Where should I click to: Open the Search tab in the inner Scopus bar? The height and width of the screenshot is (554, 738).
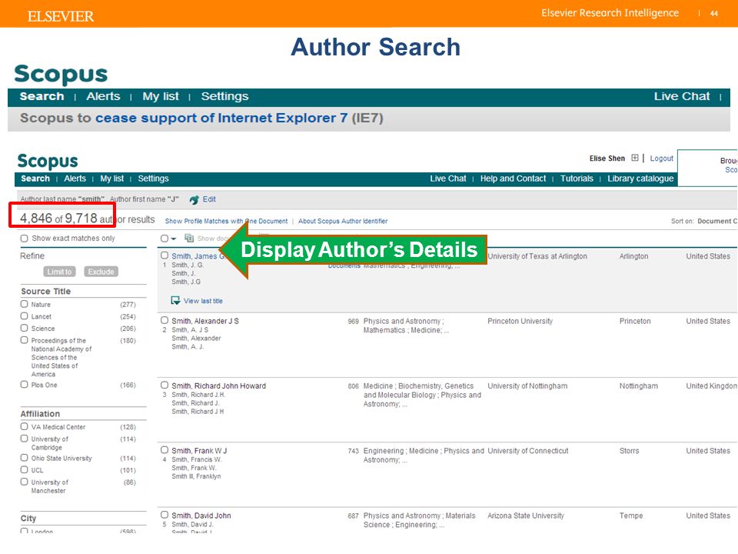coord(35,179)
